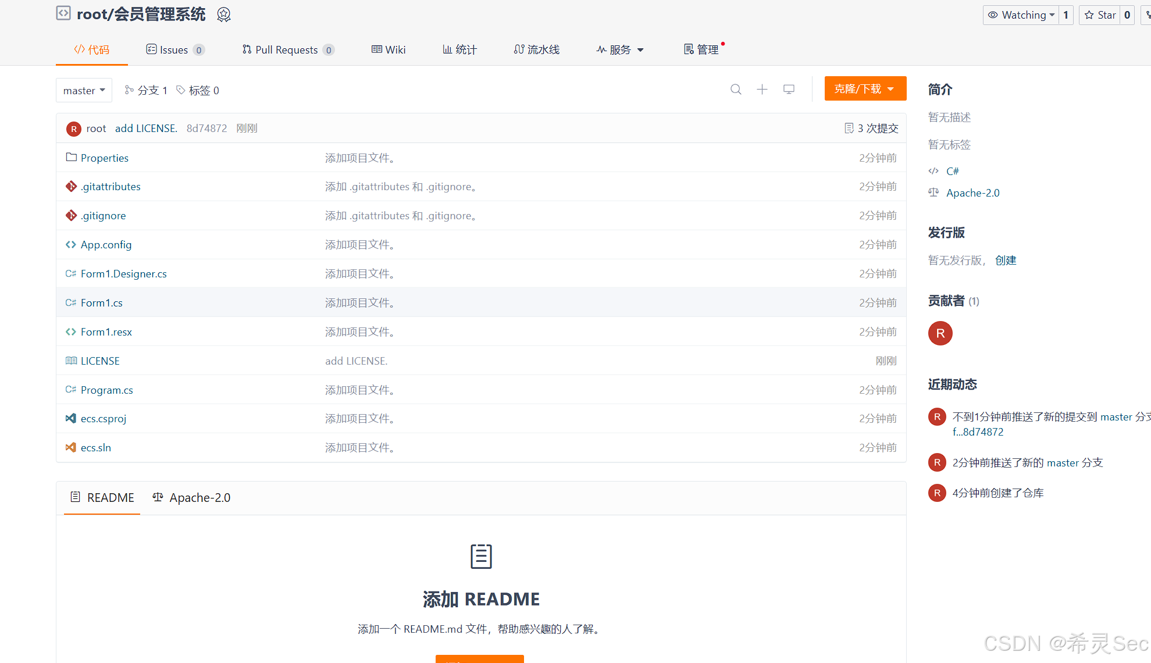
Task: Click the Properties folder icon
Action: pyautogui.click(x=71, y=158)
